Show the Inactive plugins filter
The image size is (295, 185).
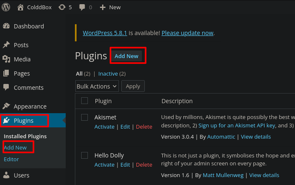(108, 74)
